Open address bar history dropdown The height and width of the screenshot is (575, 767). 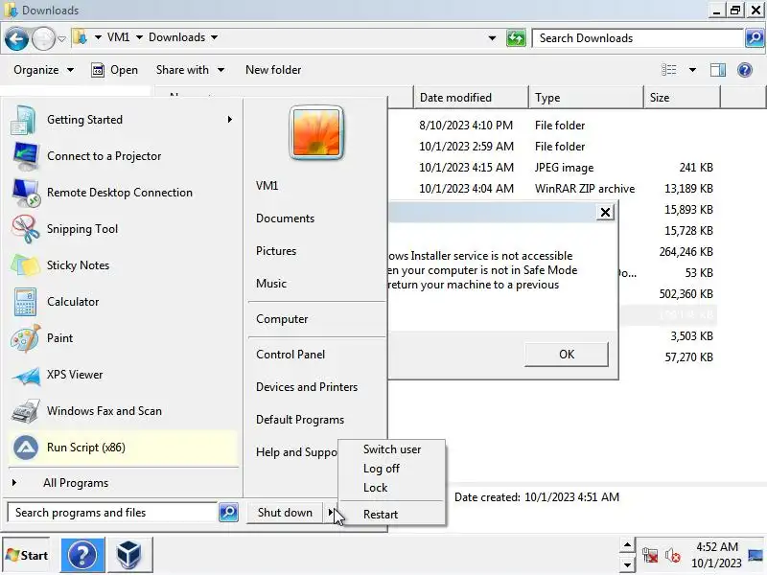[x=492, y=38]
